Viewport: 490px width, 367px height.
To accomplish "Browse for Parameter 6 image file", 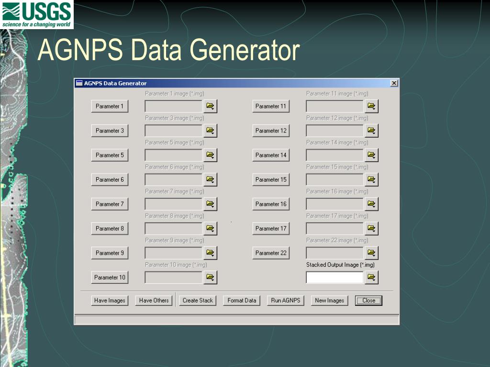I will pyautogui.click(x=211, y=180).
